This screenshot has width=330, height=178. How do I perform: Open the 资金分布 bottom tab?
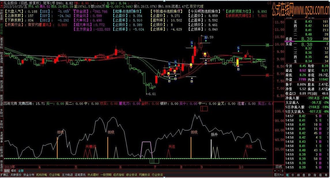point(29,175)
